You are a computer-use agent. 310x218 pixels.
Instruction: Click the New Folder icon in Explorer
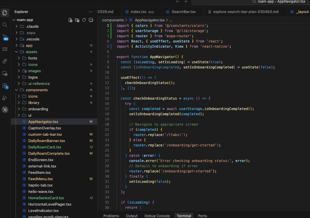[x=77, y=20]
